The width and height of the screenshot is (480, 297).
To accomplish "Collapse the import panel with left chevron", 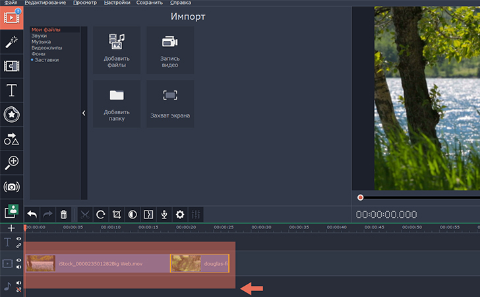I will (84, 114).
